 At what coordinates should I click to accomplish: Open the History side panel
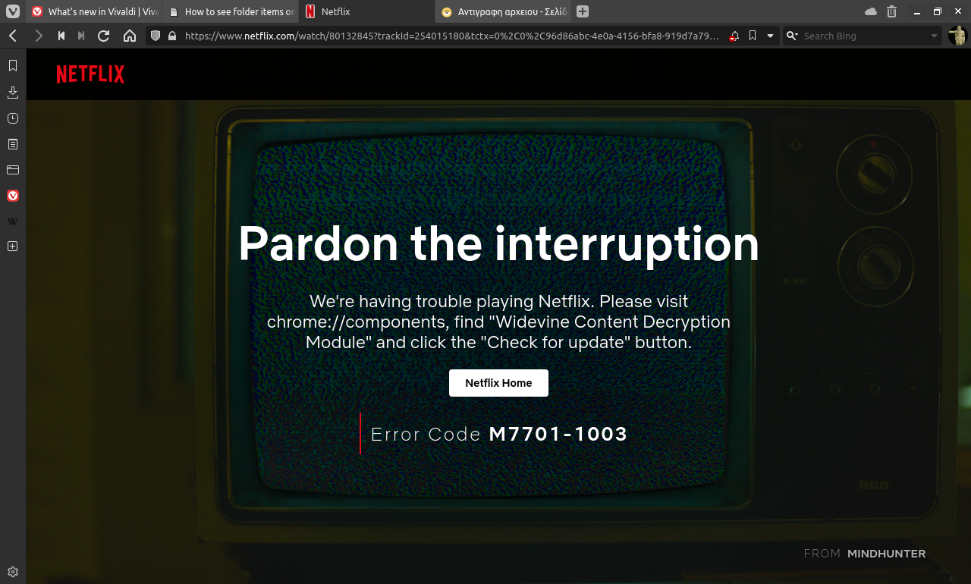pos(13,118)
